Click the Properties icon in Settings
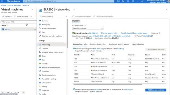Screen dimensions: 170x95 coord(40,90)
